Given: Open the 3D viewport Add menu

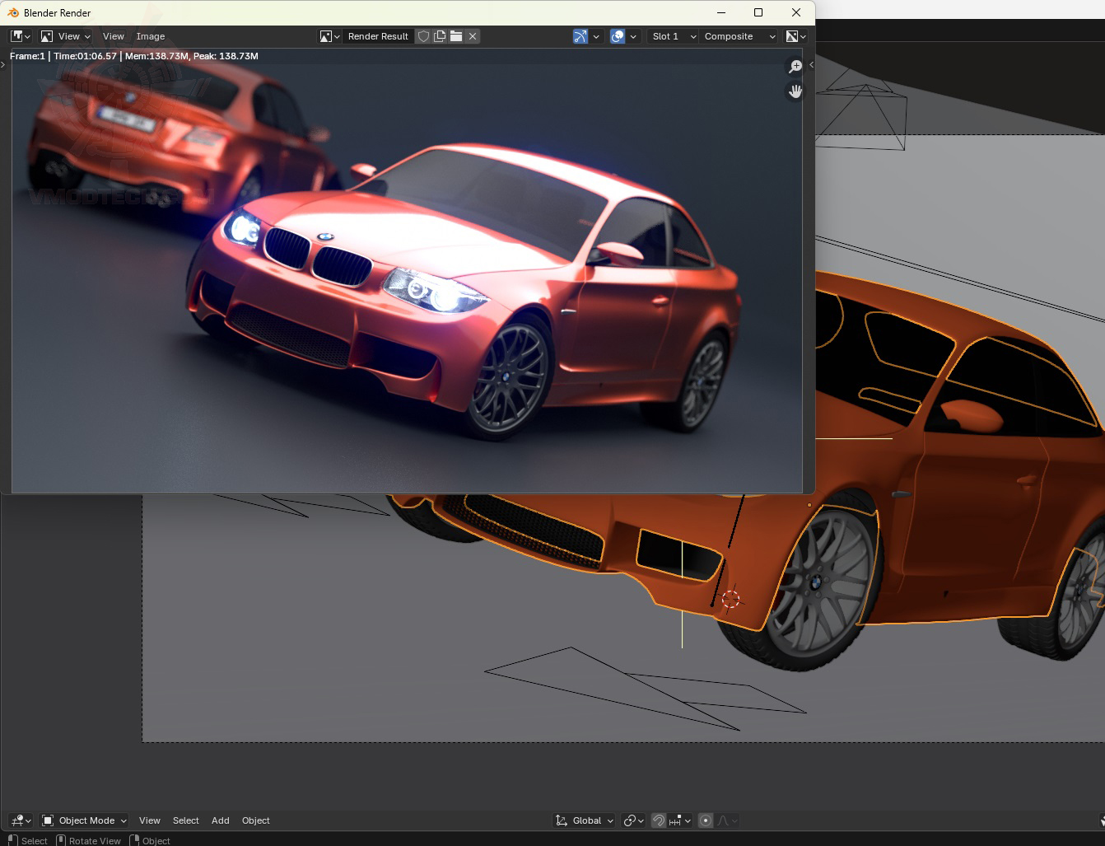Looking at the screenshot, I should click(221, 820).
